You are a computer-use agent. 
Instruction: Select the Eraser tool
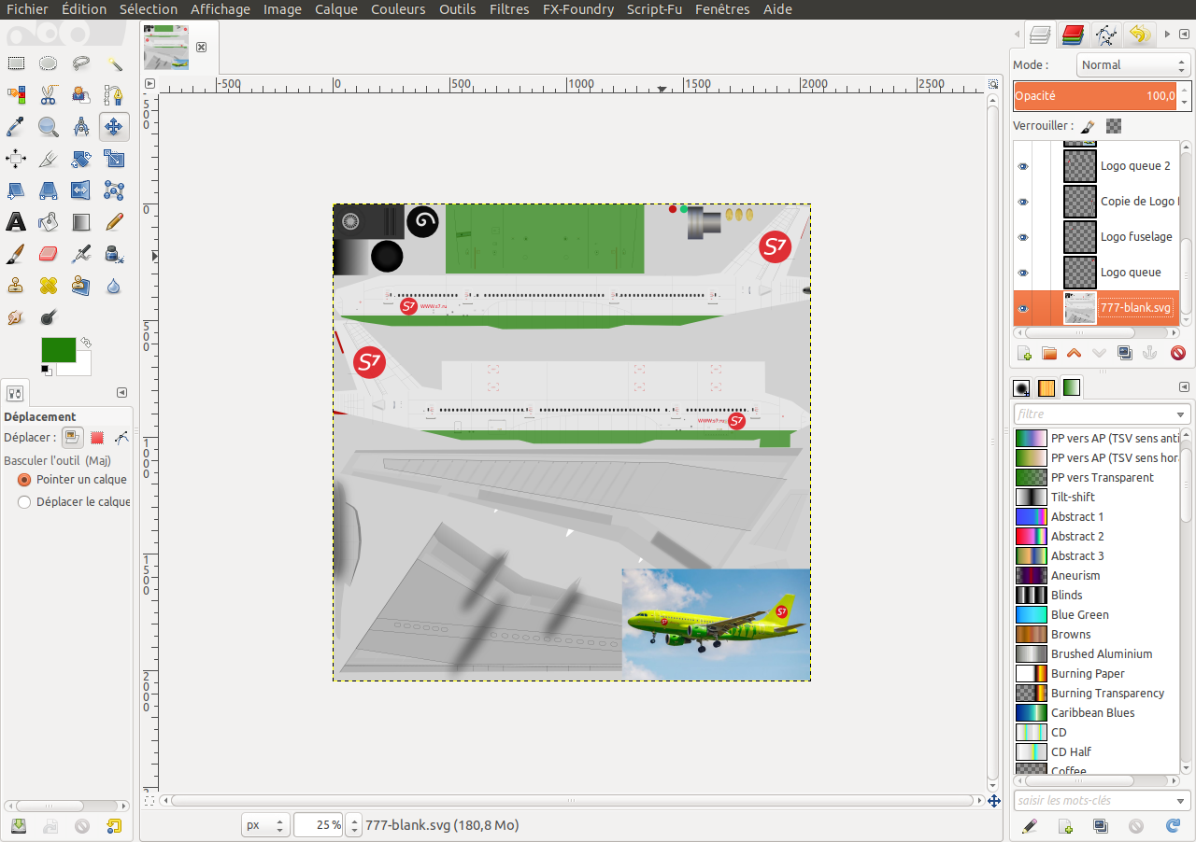click(49, 254)
